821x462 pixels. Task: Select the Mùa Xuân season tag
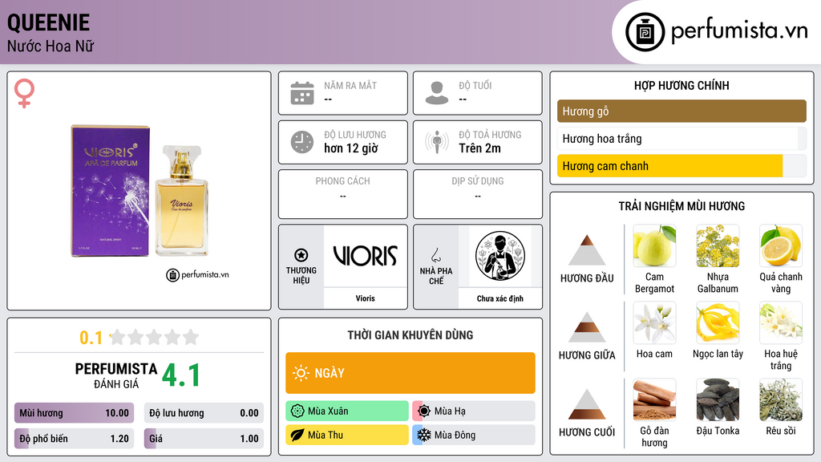pos(347,411)
